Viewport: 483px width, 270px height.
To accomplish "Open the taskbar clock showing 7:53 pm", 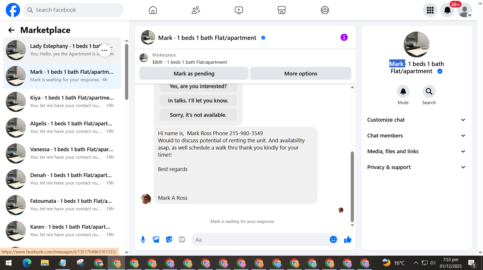I will (x=451, y=263).
